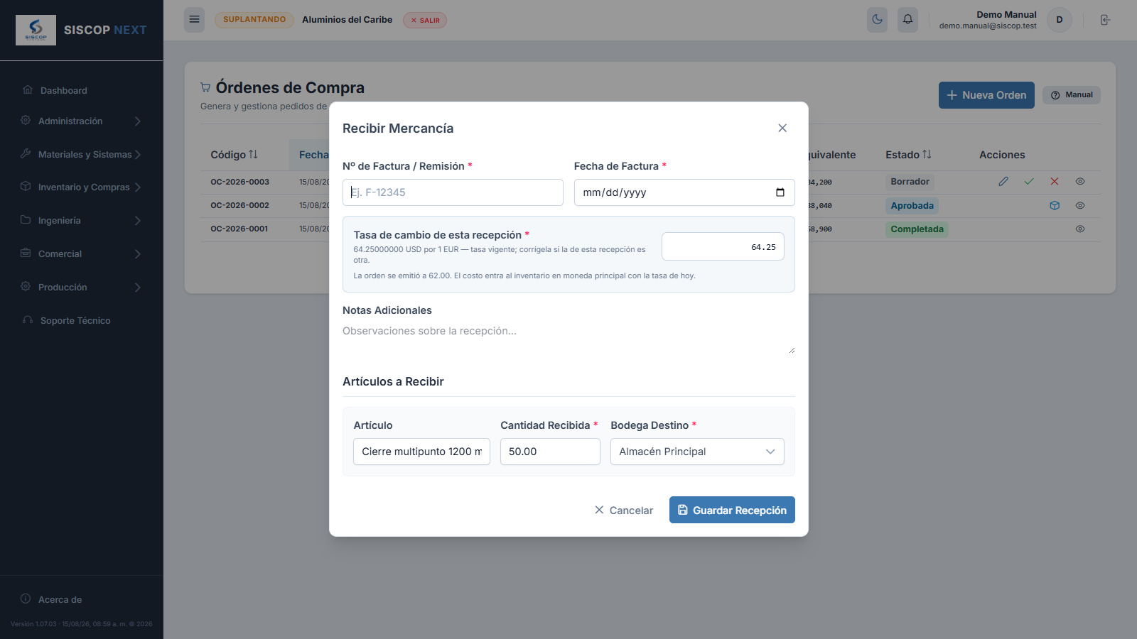1137x639 pixels.
Task: Open the calendar picker icon
Action: point(780,192)
